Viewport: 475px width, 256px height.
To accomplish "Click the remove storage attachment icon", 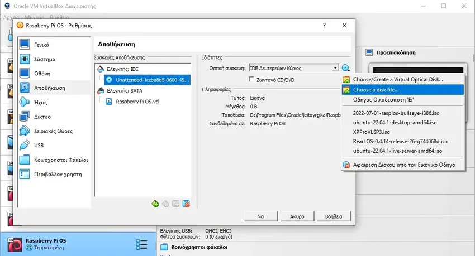I will [186, 204].
